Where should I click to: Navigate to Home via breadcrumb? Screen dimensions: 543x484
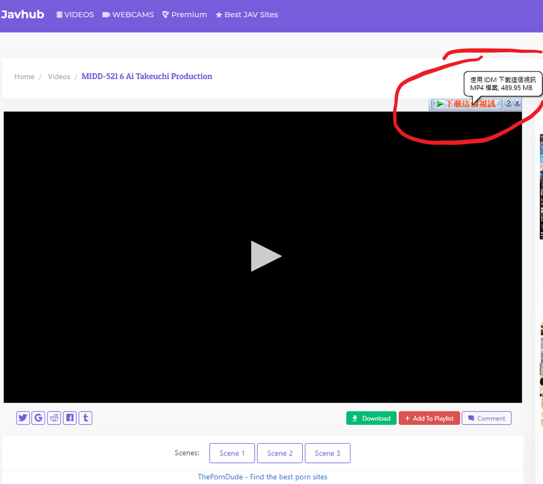pyautogui.click(x=24, y=76)
